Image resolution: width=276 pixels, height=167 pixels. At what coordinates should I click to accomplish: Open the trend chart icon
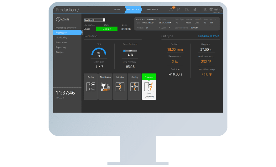[x=179, y=10]
